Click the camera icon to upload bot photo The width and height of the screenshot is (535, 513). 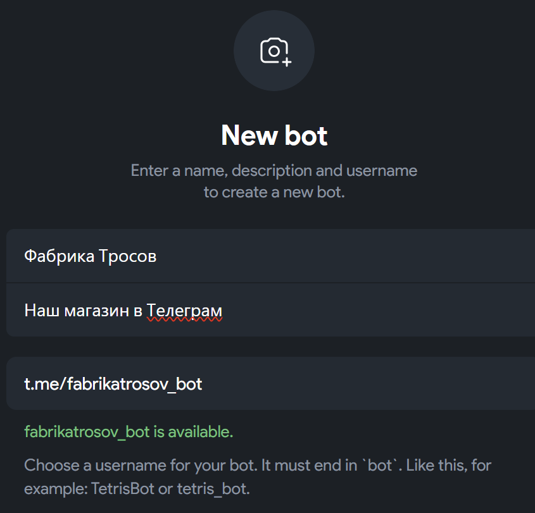(274, 51)
